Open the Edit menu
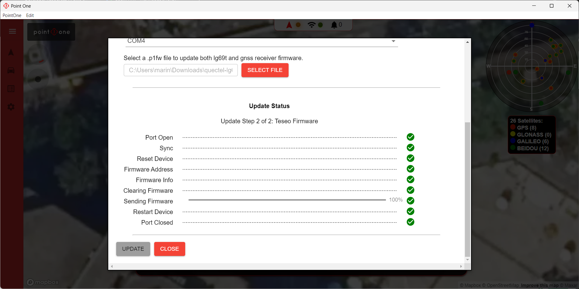The height and width of the screenshot is (289, 579). [x=30, y=15]
